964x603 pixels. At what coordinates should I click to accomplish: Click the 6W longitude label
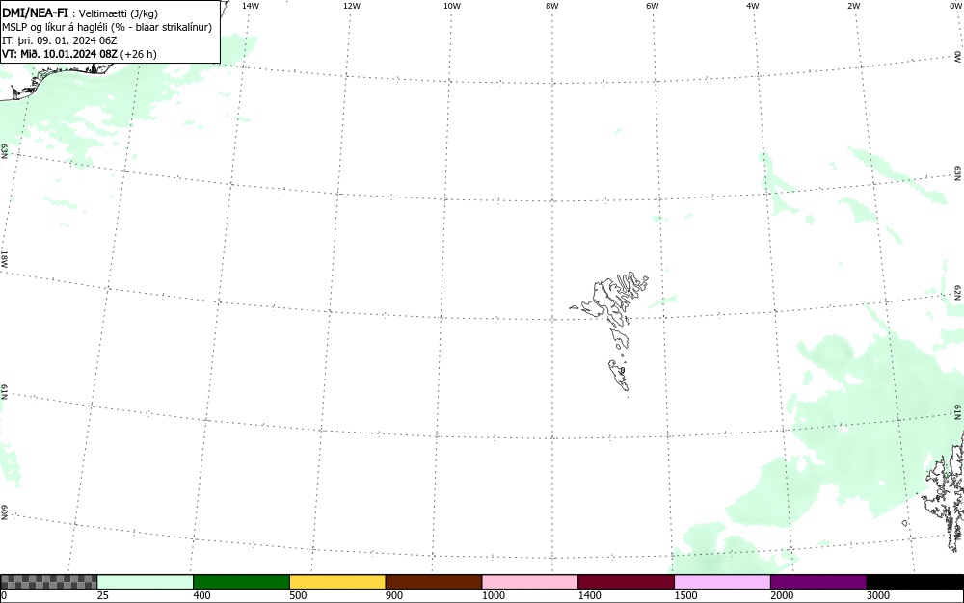[653, 6]
